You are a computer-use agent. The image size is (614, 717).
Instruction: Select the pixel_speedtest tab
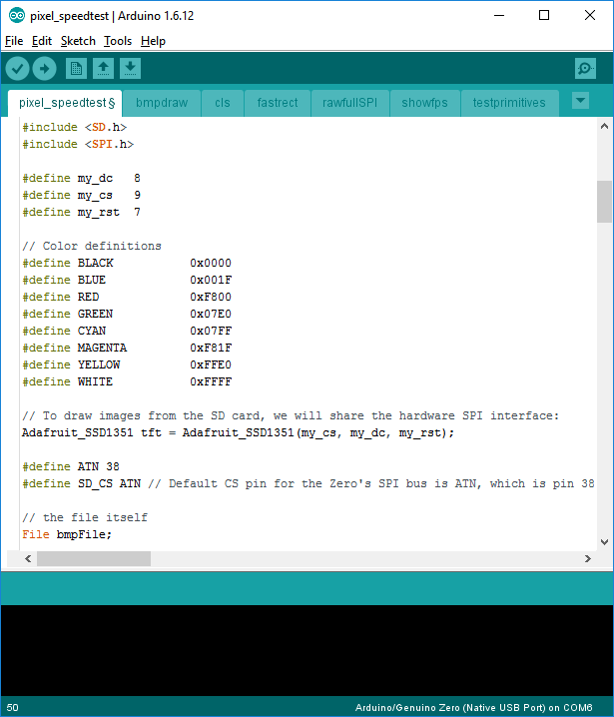coord(65,103)
